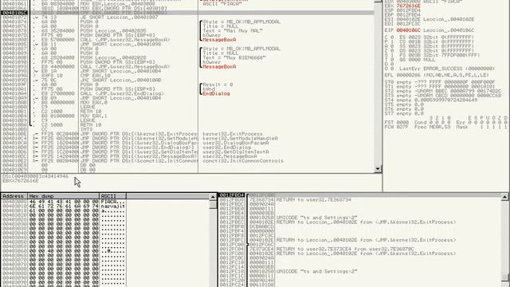Viewport: 510px width, 287px height.
Task: Select the CALL MessageBoxA line at address 00401080
Action: pyautogui.click(x=125, y=40)
